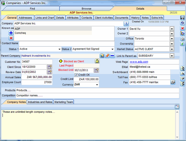Go to next record navigation arrow
Viewport: 186px width, 141px height.
tap(182, 79)
